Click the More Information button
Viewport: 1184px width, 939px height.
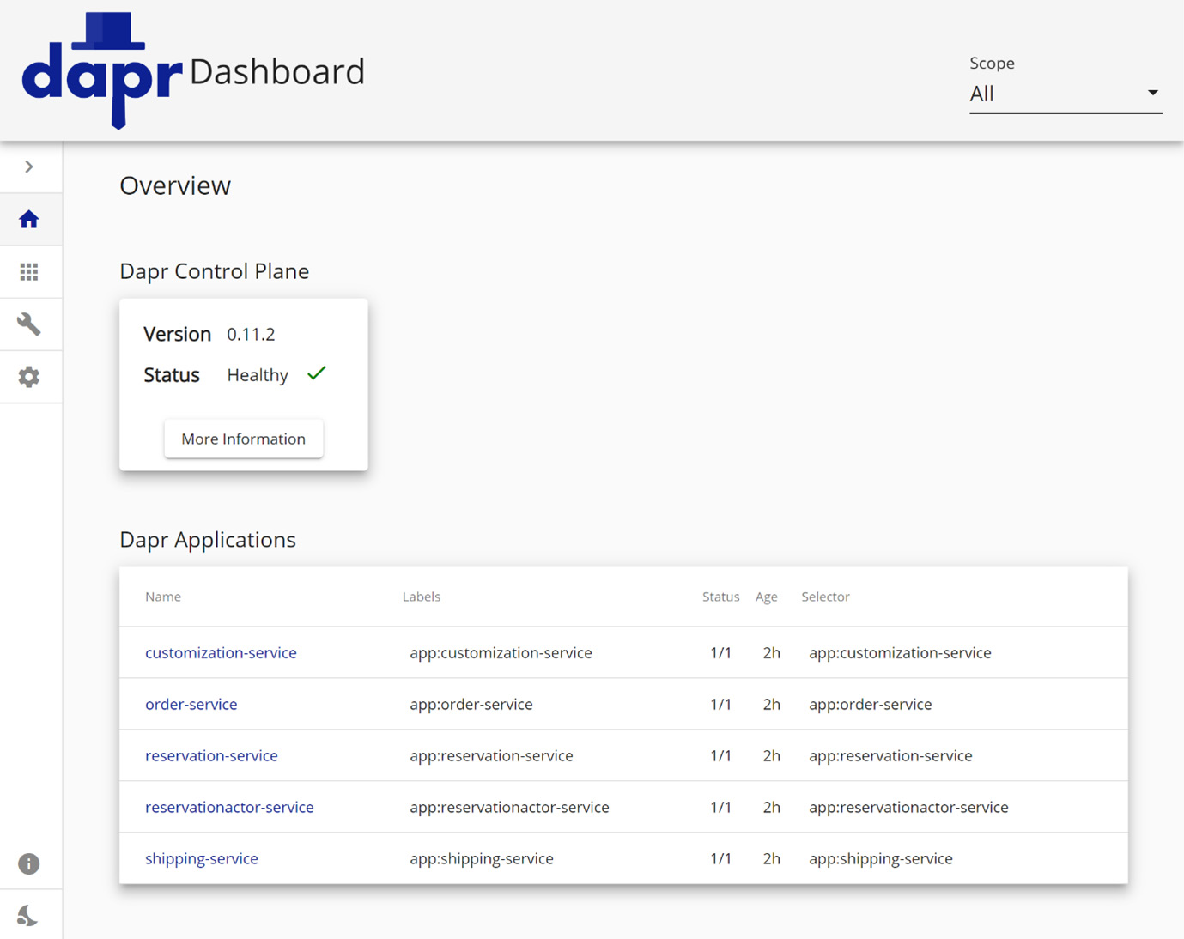(x=244, y=439)
